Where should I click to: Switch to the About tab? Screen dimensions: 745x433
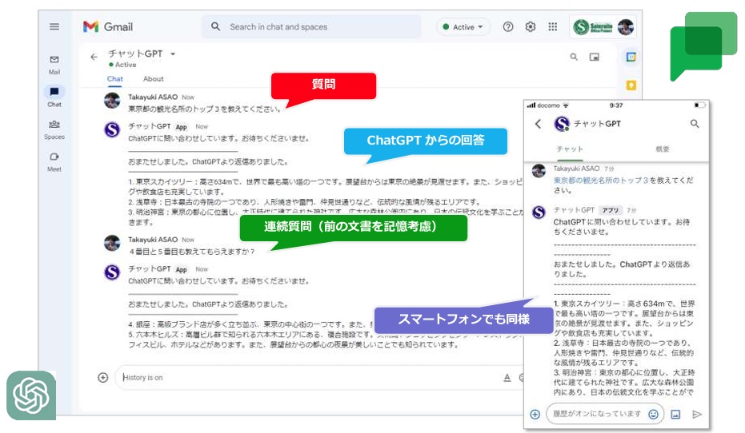[153, 79]
